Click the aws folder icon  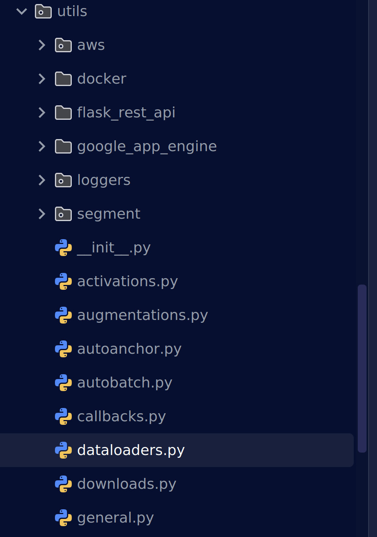click(x=63, y=45)
